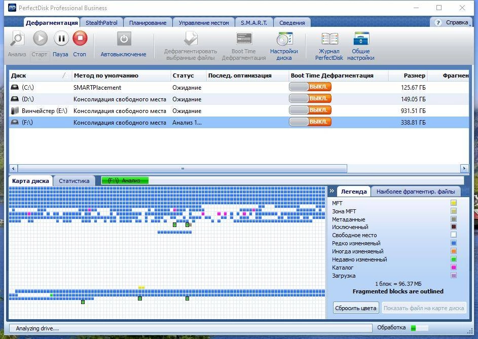This screenshot has height=339, width=478.
Task: Select the Винчейстер (E:\) drive icon
Action: tap(15, 110)
